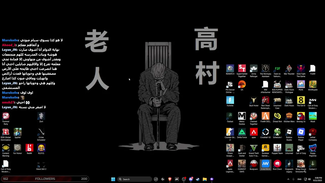Open Unsolved Case icon
The height and width of the screenshot is (183, 325).
coord(277,103)
